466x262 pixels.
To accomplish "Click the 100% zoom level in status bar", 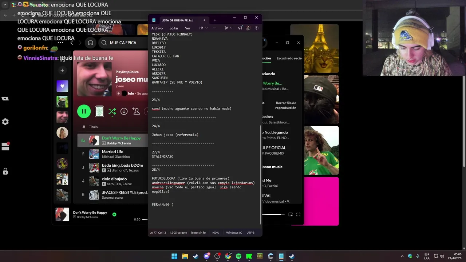I will 216,233.
